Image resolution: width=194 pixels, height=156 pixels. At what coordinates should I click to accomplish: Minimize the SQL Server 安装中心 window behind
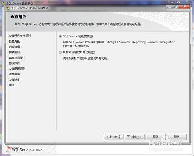click(x=172, y=2)
